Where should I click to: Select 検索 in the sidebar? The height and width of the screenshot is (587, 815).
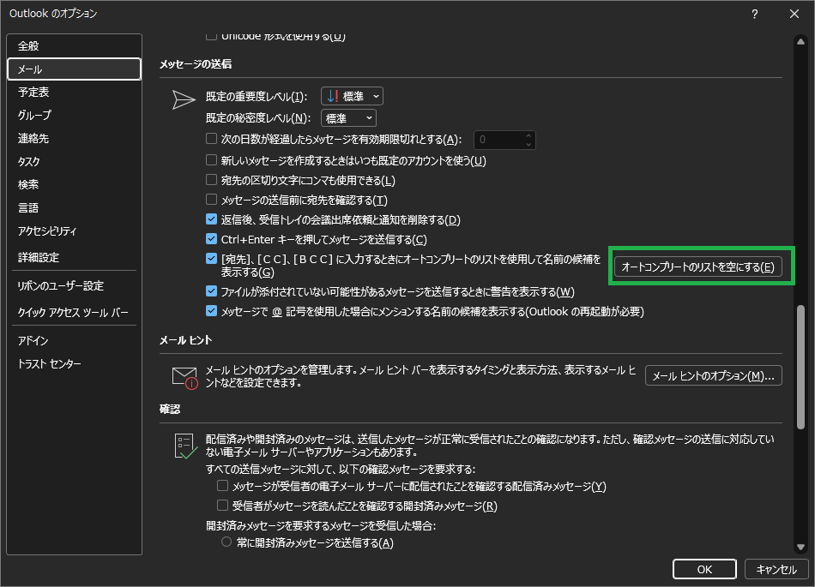(75, 185)
